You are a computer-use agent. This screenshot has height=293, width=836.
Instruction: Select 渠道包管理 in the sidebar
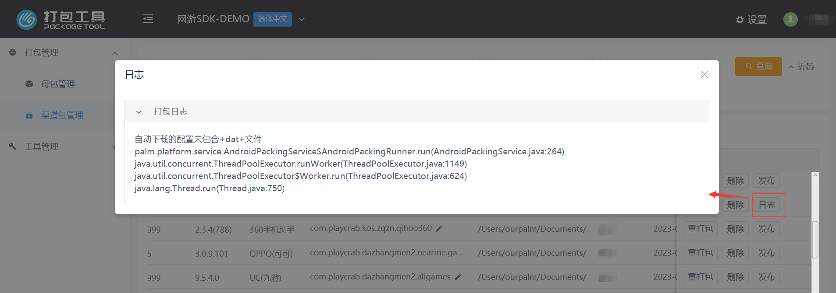coord(62,115)
